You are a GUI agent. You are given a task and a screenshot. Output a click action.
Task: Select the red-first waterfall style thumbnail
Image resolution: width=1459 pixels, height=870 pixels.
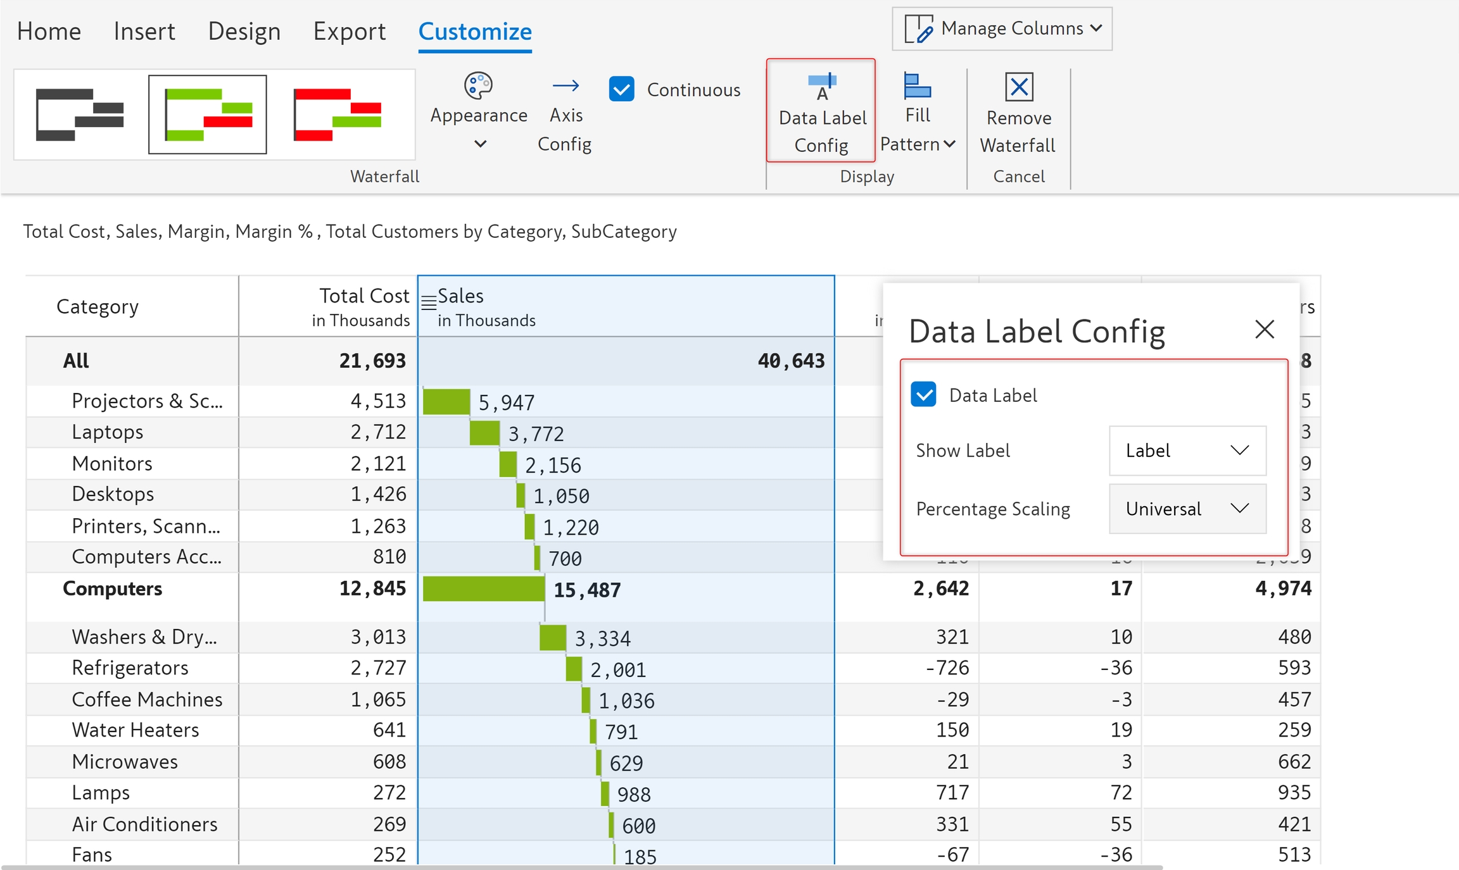(338, 115)
